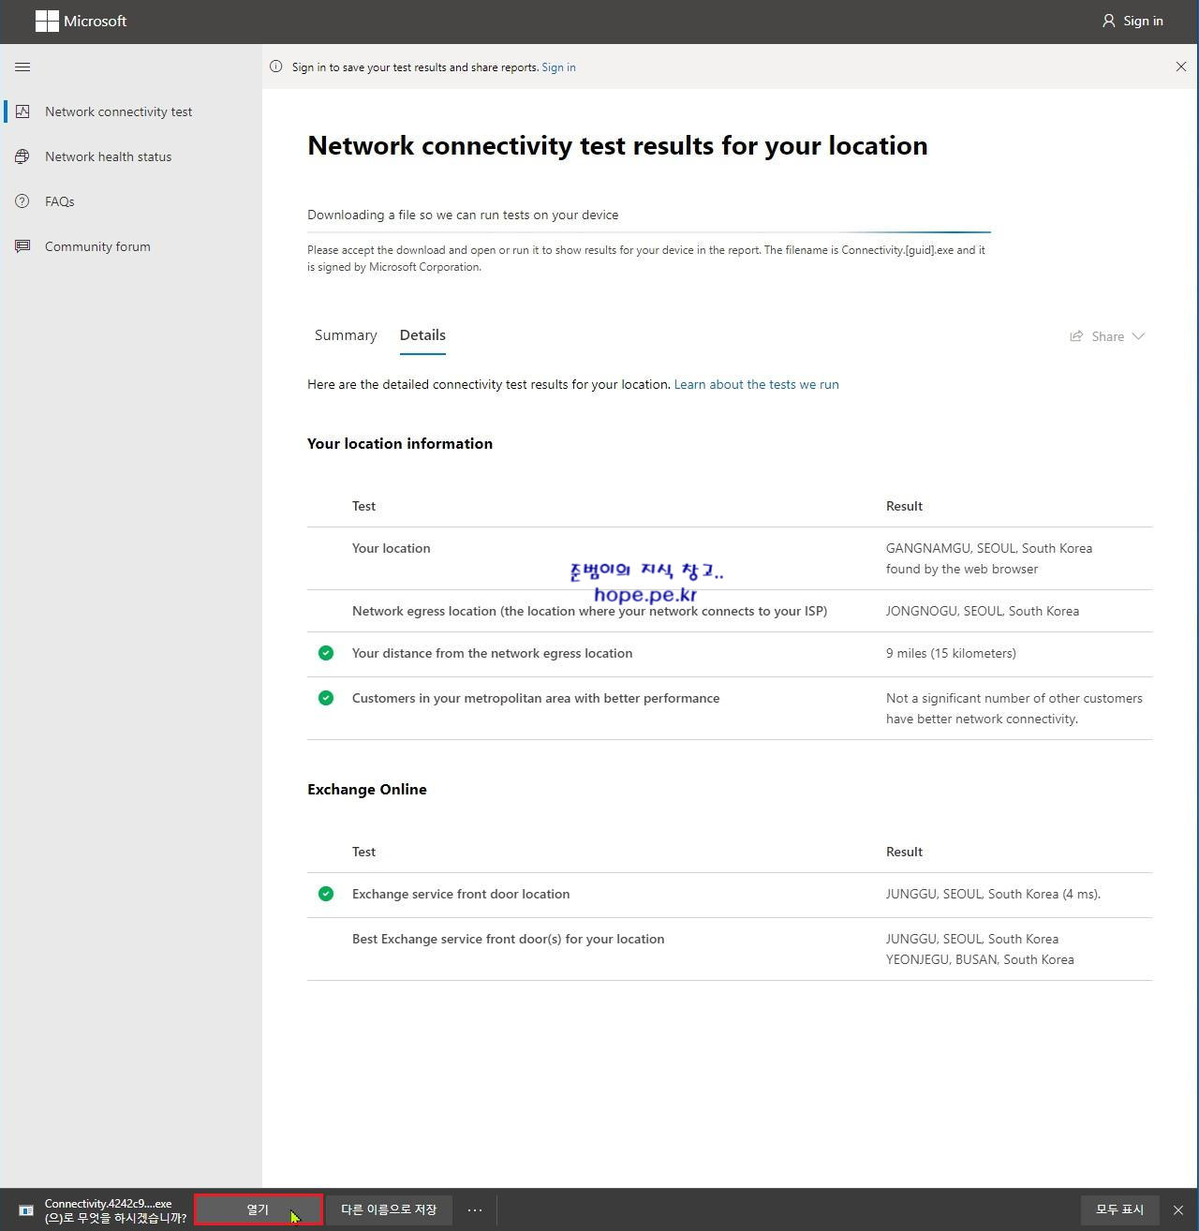Click the Connectivity.4242c9....exe file name
The height and width of the screenshot is (1231, 1199).
(109, 1204)
